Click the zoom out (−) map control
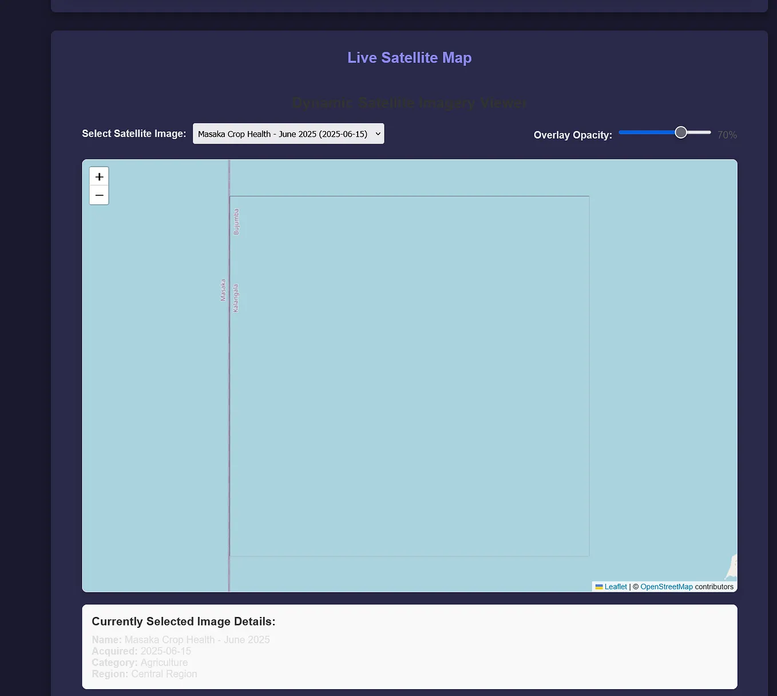This screenshot has height=696, width=777. (x=99, y=195)
